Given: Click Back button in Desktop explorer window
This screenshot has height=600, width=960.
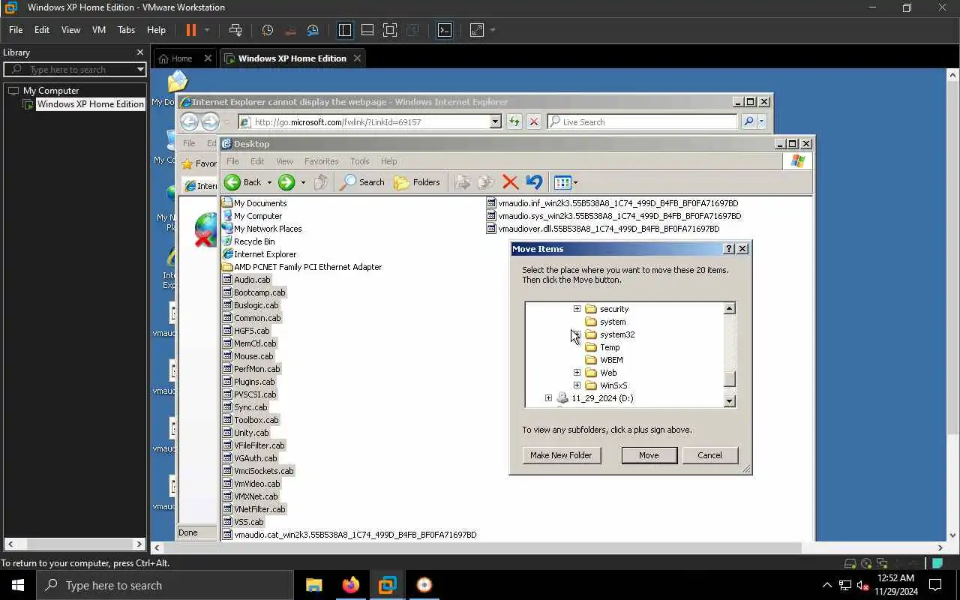Looking at the screenshot, I should (x=243, y=182).
